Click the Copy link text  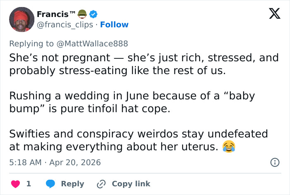coord(131,183)
